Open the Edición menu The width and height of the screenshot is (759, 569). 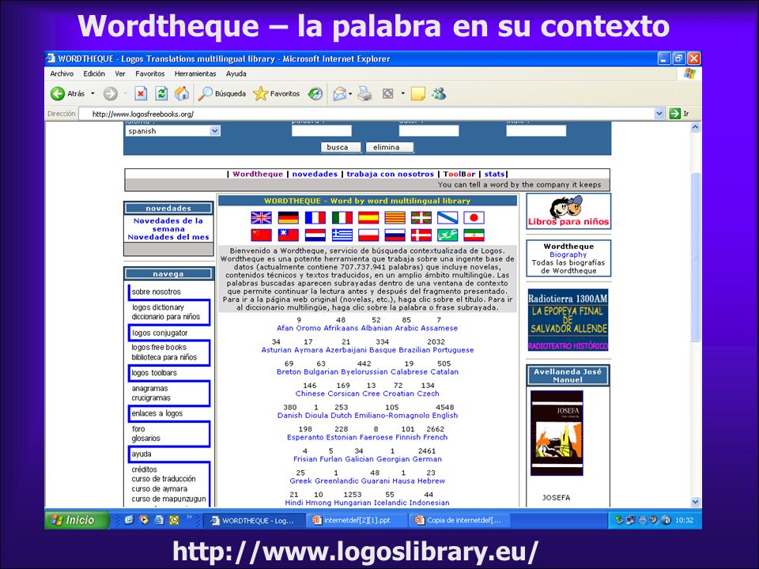coord(94,73)
